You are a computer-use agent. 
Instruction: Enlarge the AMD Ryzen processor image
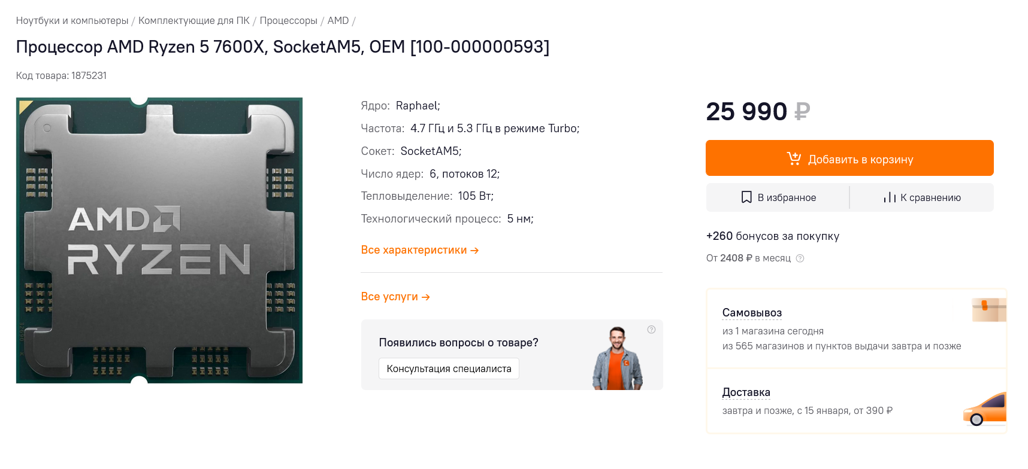159,240
